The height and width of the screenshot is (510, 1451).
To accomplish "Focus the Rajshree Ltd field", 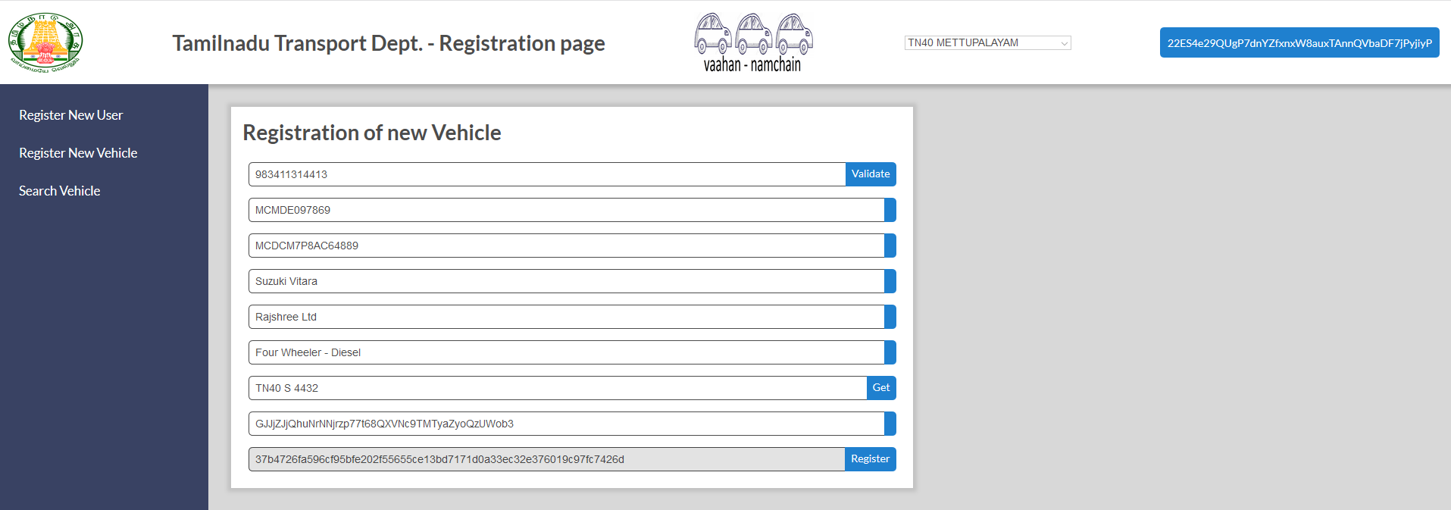I will [567, 317].
